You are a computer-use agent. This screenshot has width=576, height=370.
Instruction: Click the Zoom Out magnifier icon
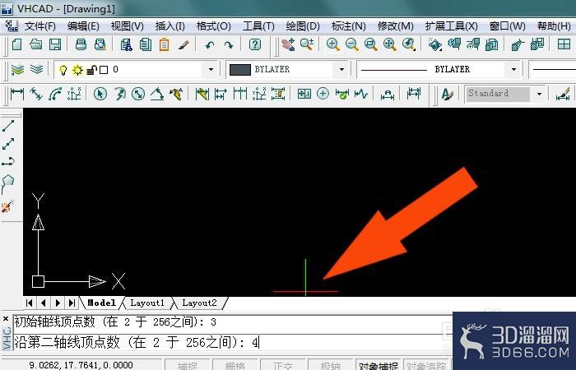click(352, 44)
